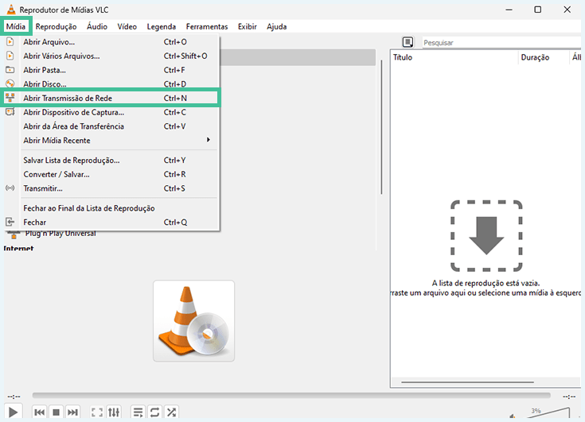Choose Abrir Transmissão de Rede
This screenshot has height=422, width=585.
pos(111,98)
